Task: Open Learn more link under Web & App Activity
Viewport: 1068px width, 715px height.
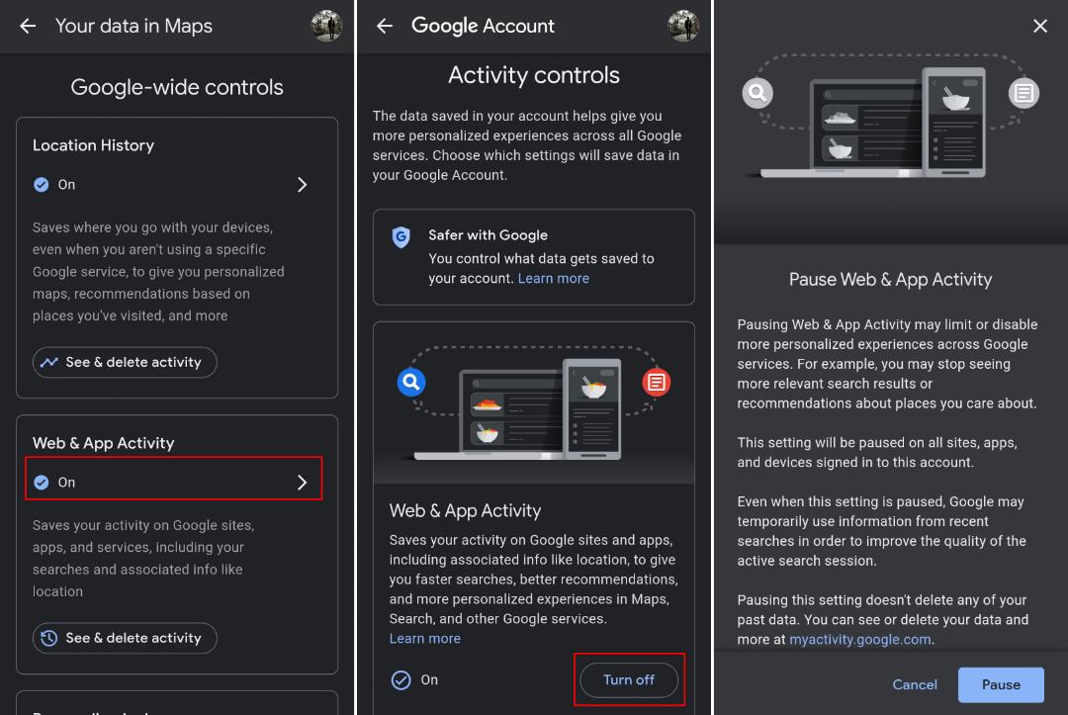Action: [425, 638]
